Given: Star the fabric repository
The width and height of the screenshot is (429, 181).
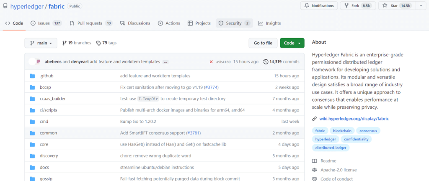Looking at the screenshot, I should coord(395,6).
